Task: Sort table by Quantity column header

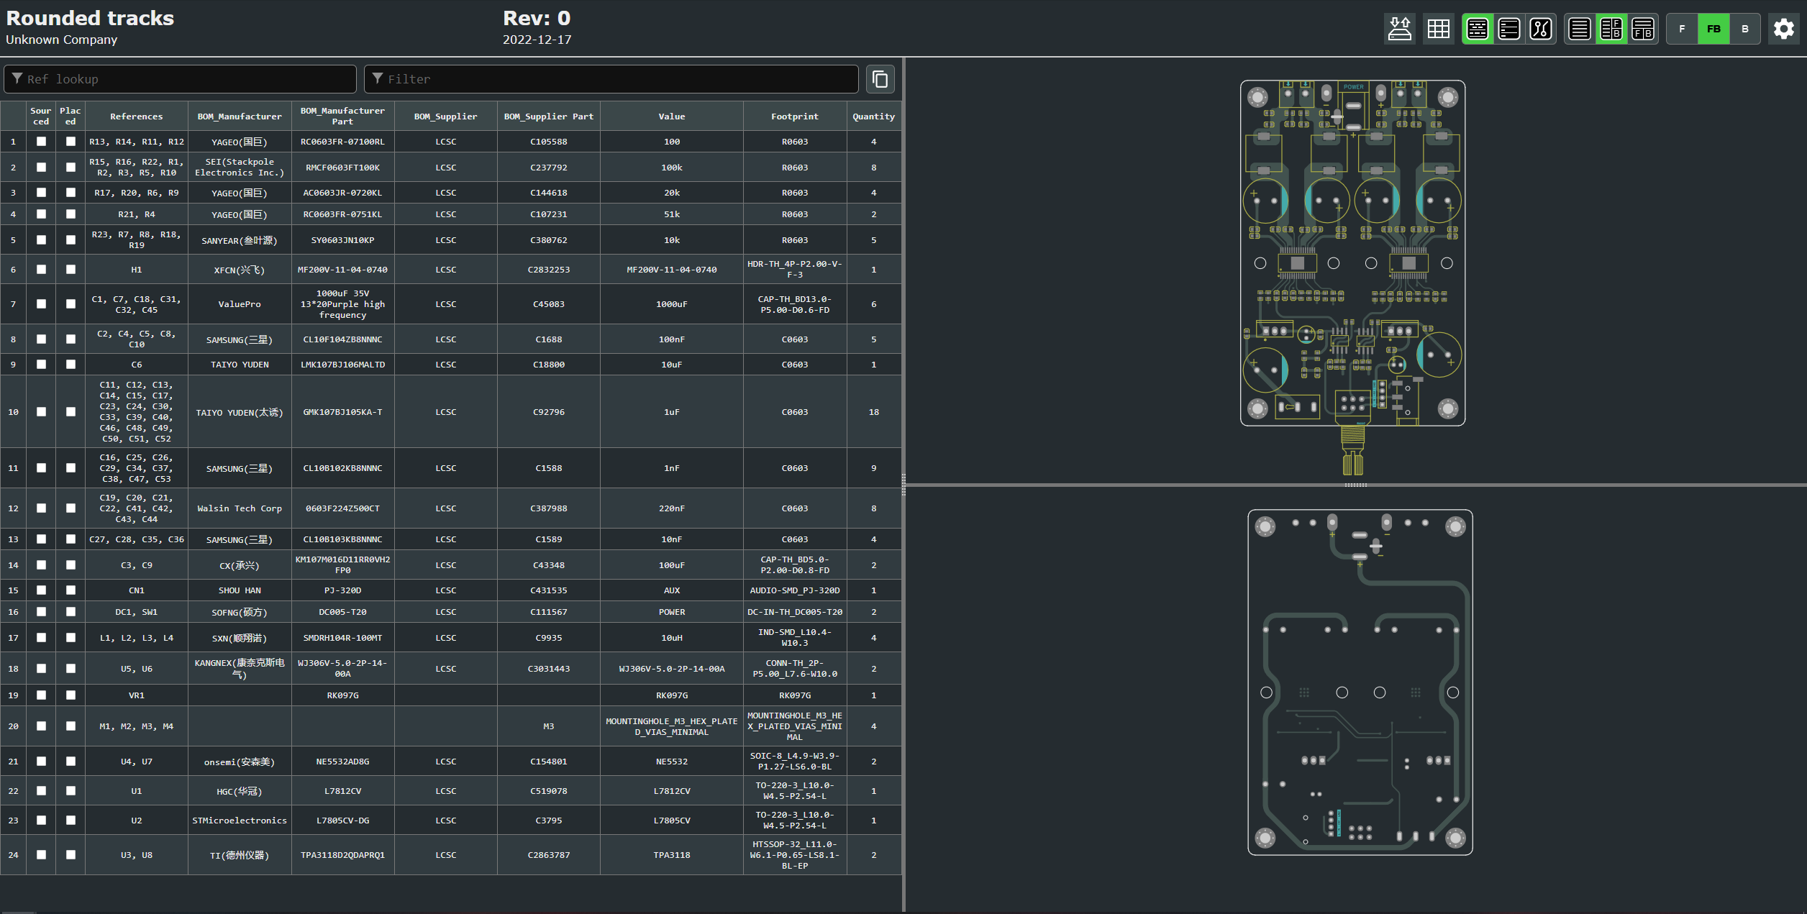Action: (x=873, y=116)
